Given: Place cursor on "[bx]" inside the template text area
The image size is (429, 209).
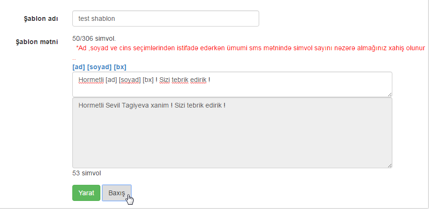Looking at the screenshot, I should coord(148,80).
